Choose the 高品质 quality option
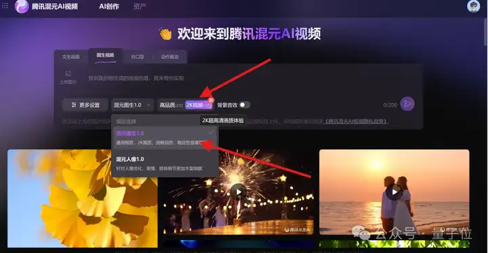 click(171, 105)
